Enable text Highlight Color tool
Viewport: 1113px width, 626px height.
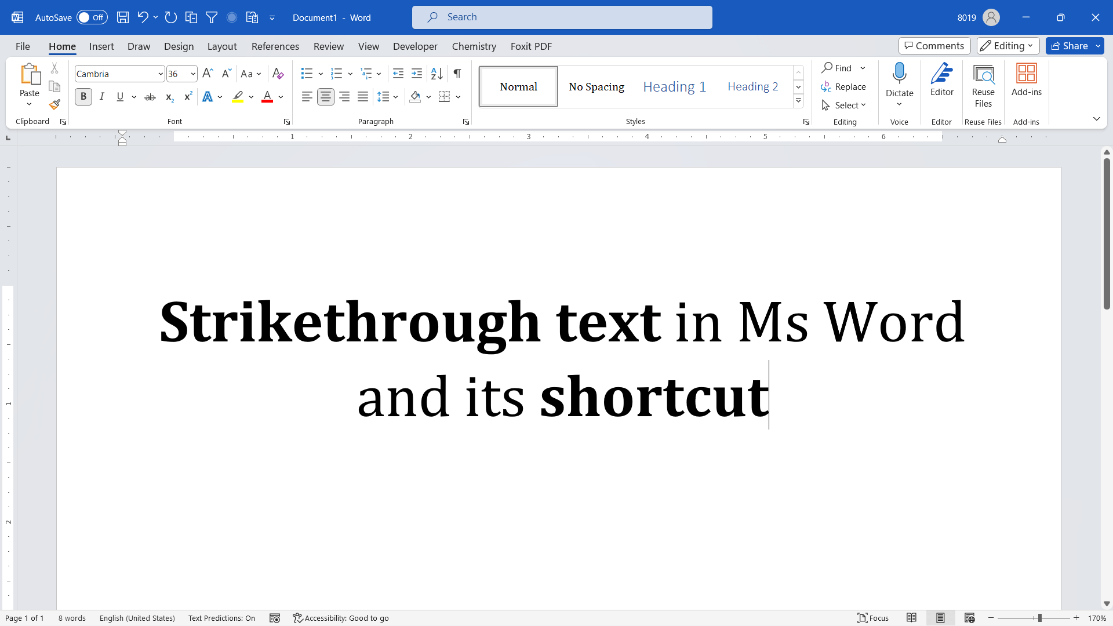(x=239, y=97)
